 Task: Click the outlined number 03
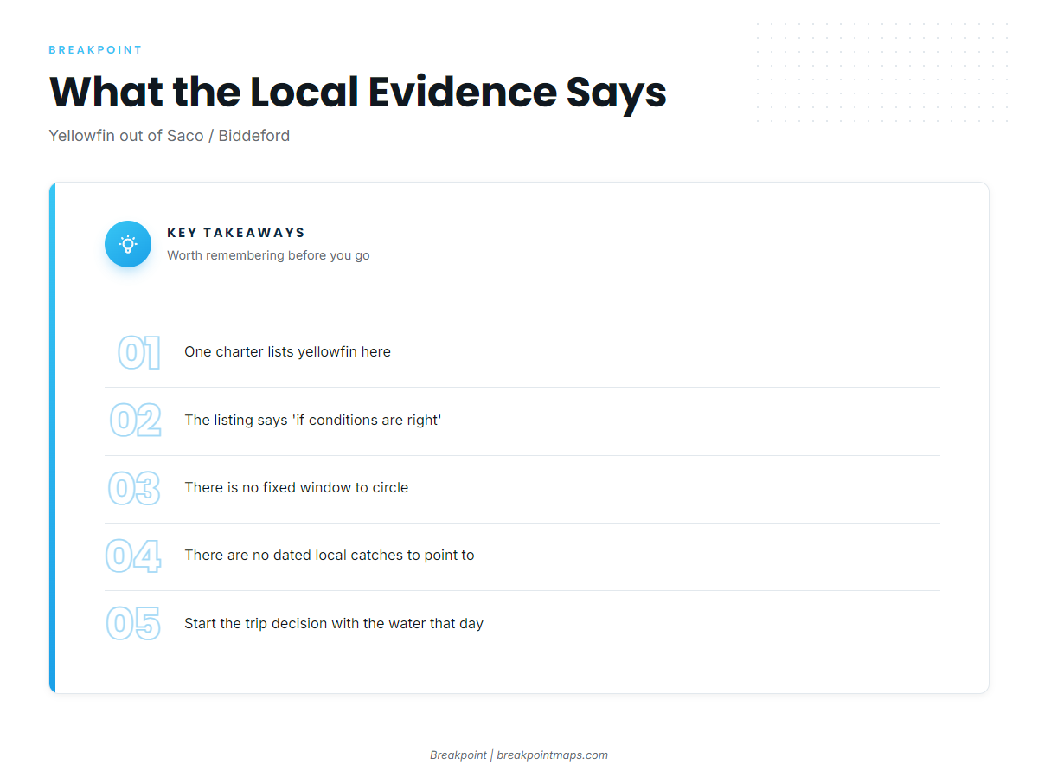click(134, 488)
